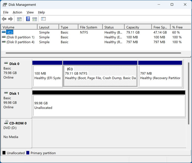Select the Disk 0 label panel
This screenshot has height=163, width=192.
point(16,74)
